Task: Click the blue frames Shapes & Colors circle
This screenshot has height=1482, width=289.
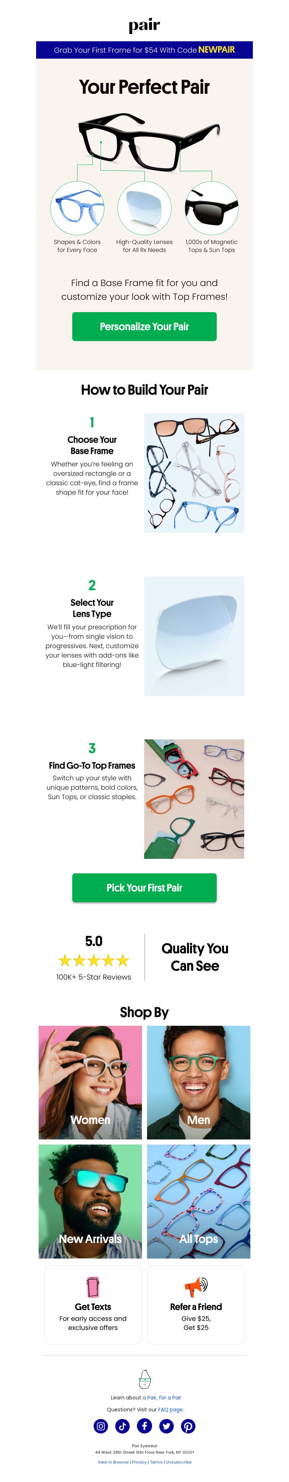Action: point(77,208)
